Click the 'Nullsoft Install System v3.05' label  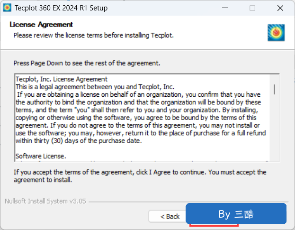coord(45,201)
